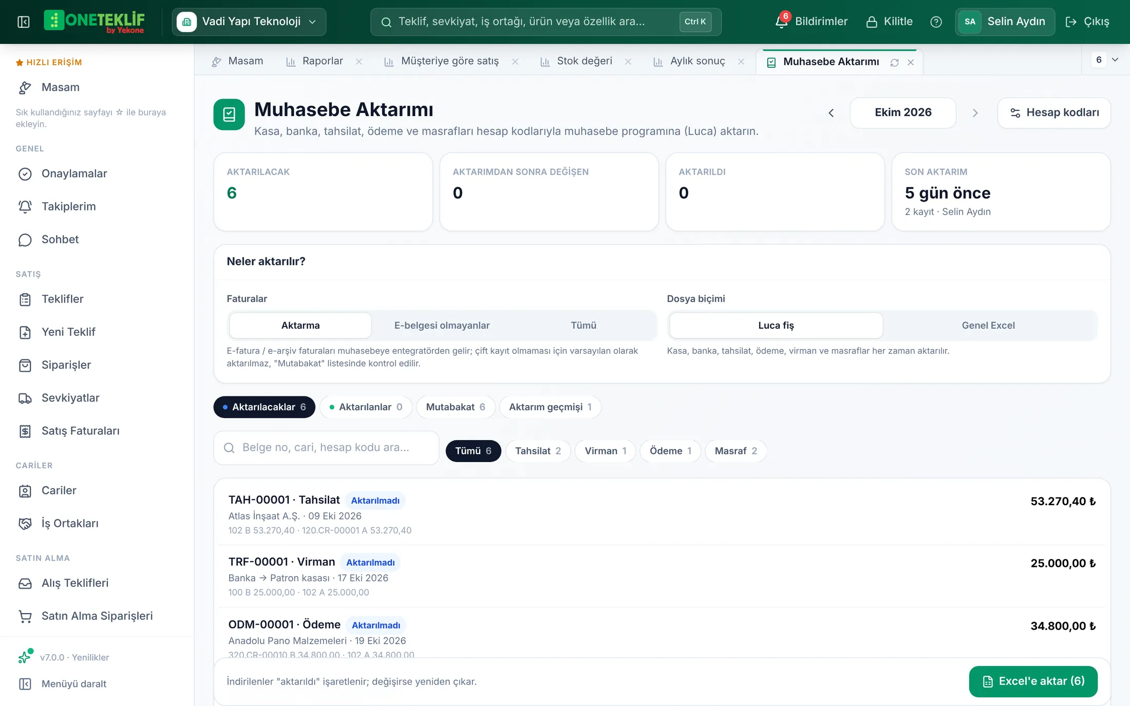1130x706 pixels.
Task: Go to Sevkiyatlar in sidebar
Action: tap(97, 398)
